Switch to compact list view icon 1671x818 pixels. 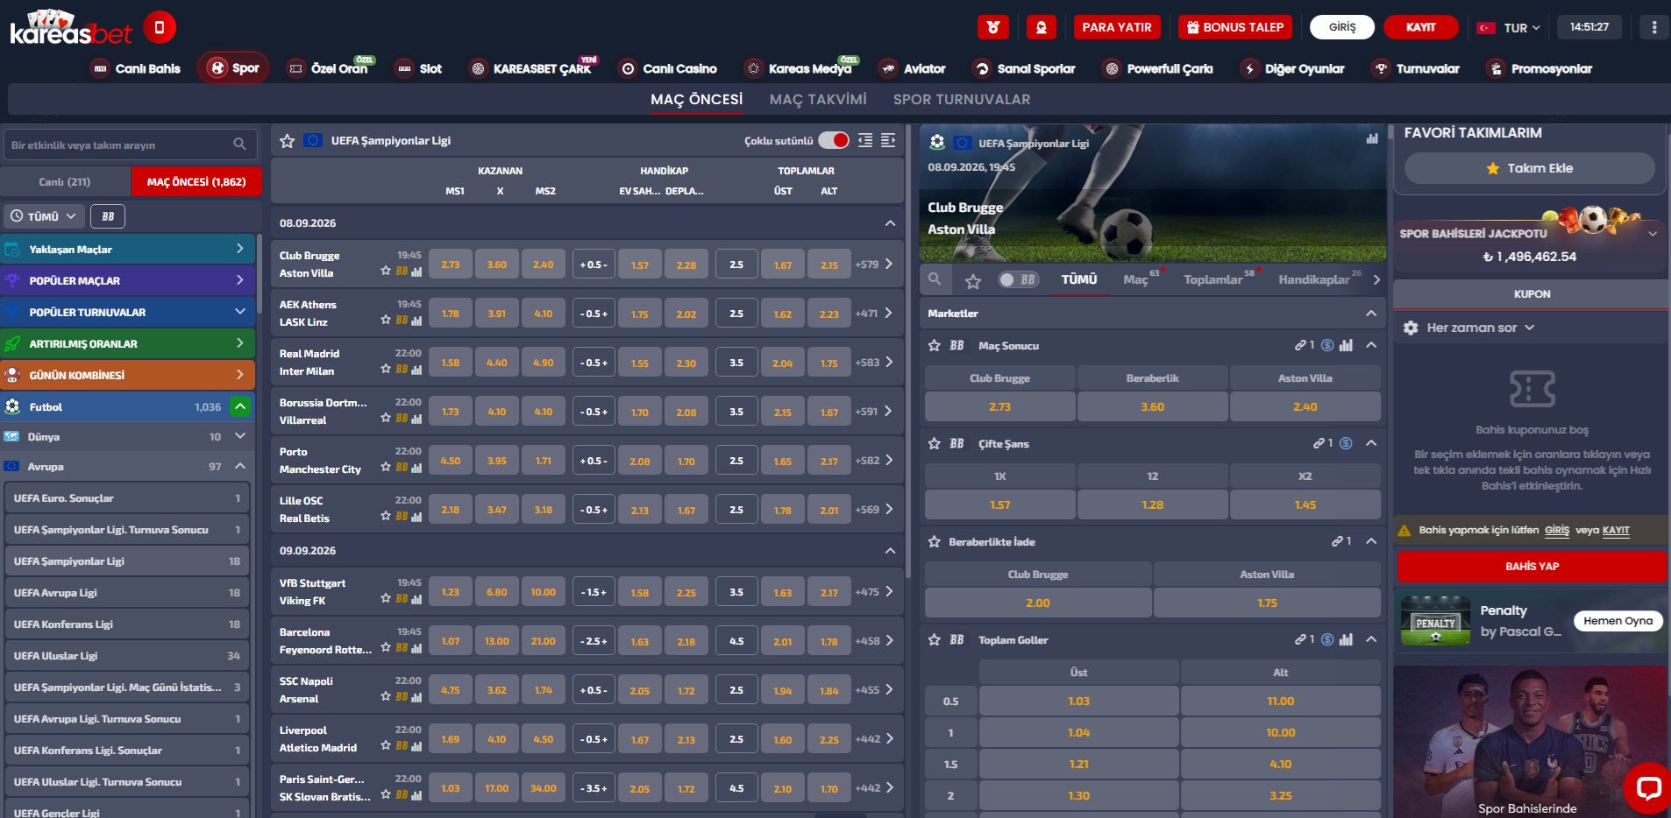pyautogui.click(x=865, y=140)
